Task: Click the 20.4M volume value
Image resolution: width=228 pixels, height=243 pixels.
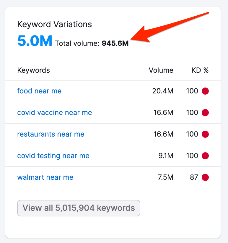Action: (163, 91)
